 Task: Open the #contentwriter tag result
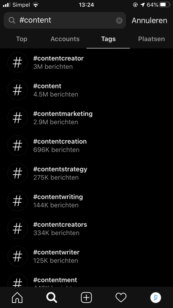pos(86,256)
